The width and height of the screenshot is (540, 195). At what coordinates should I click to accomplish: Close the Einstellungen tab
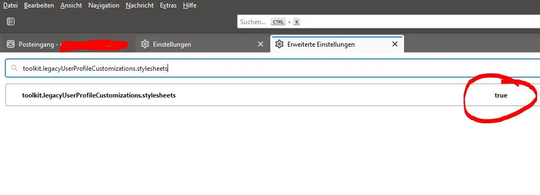coord(261,44)
